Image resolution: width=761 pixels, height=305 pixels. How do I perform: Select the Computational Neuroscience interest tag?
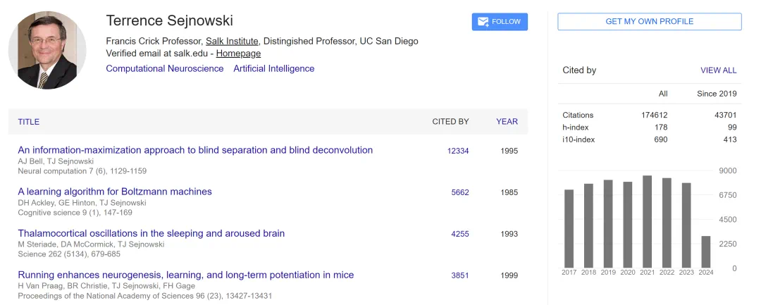164,68
